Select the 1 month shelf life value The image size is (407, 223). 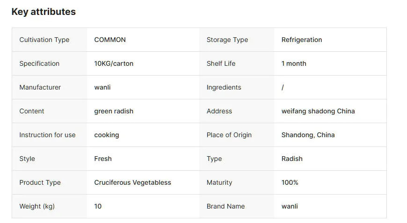pyautogui.click(x=294, y=63)
